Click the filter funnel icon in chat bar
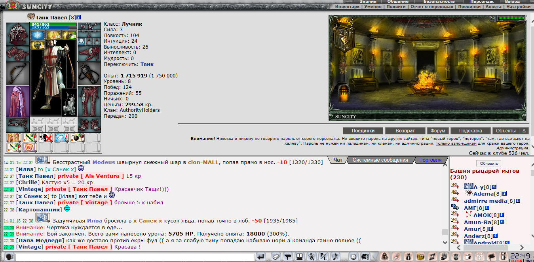The width and height of the screenshot is (534, 262). pos(288,257)
